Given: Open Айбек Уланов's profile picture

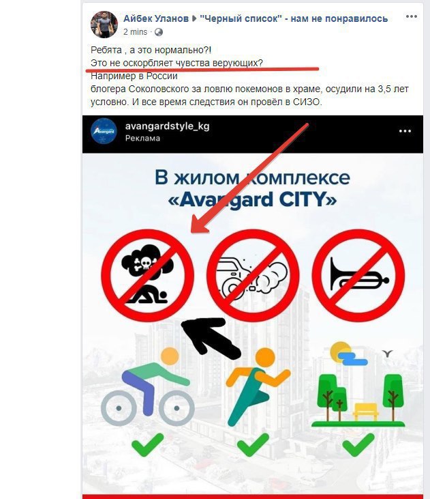Looking at the screenshot, I should click(x=104, y=25).
